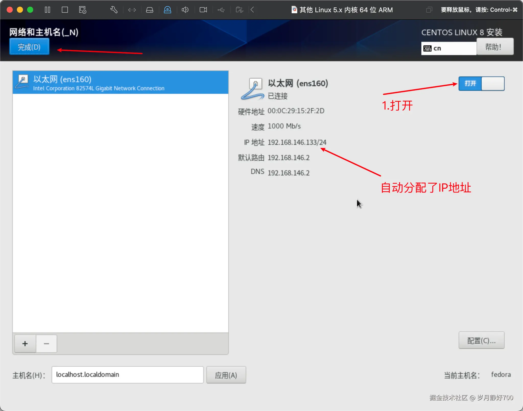Take a snapshot of the VM
The width and height of the screenshot is (523, 411).
click(x=82, y=10)
